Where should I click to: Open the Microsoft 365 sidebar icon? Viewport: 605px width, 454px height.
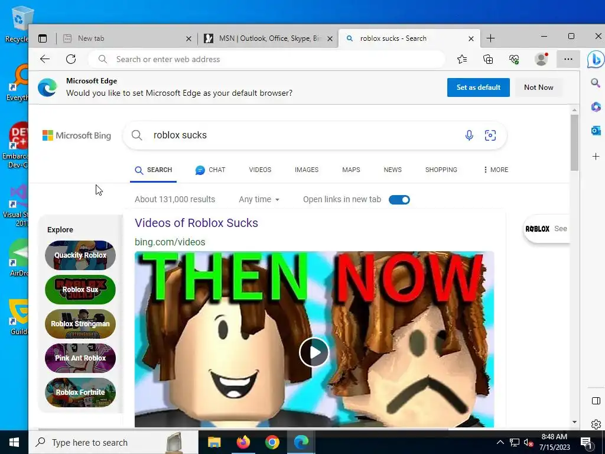pyautogui.click(x=596, y=106)
